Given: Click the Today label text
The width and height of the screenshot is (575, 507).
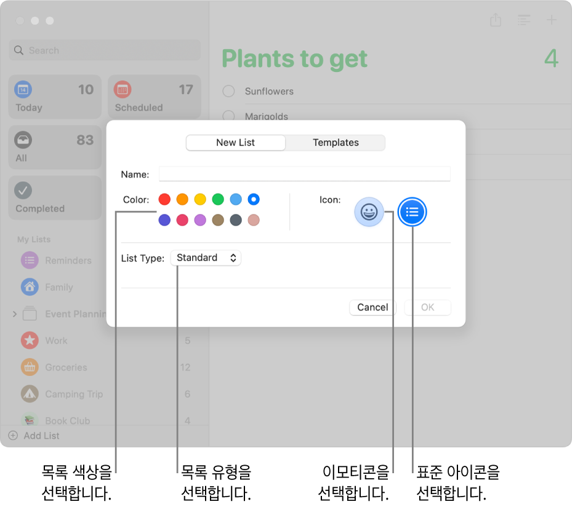Looking at the screenshot, I should point(29,108).
